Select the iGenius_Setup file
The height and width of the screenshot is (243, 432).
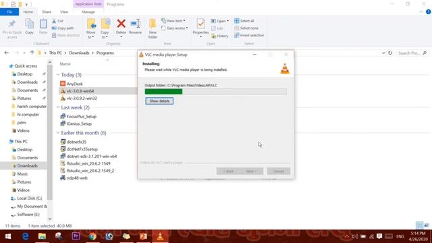[x=76, y=124]
